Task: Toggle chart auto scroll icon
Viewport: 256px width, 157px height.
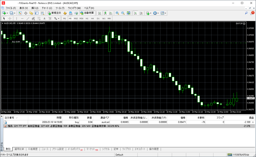Action: [135, 13]
